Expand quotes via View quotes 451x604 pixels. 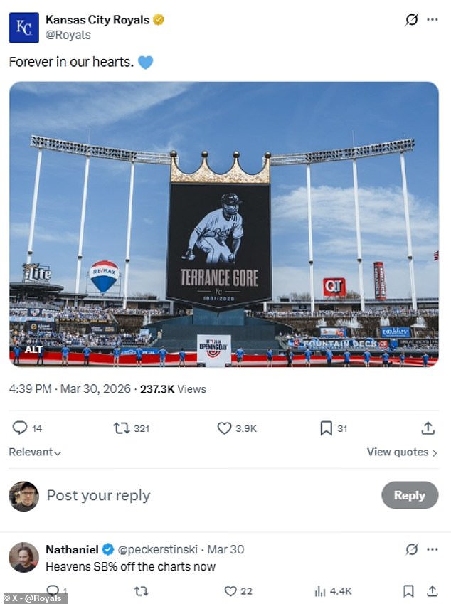[398, 452]
